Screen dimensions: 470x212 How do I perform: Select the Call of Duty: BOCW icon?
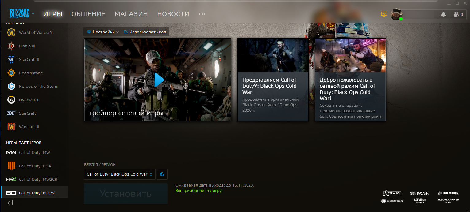pyautogui.click(x=11, y=193)
